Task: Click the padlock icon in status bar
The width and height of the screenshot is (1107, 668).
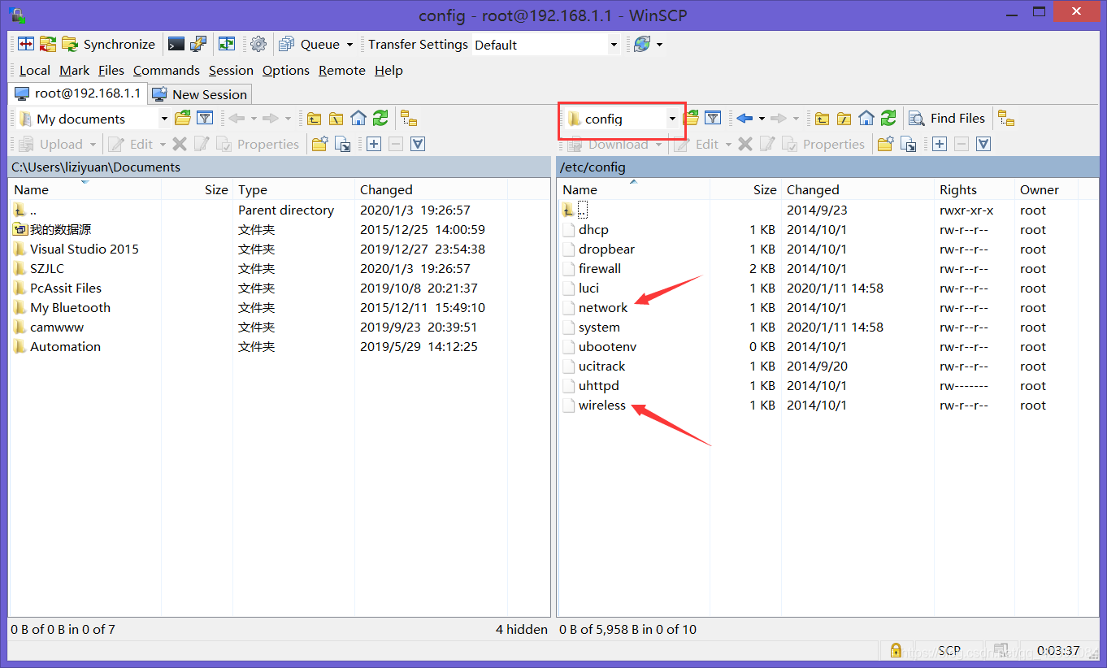Action: pos(895,650)
